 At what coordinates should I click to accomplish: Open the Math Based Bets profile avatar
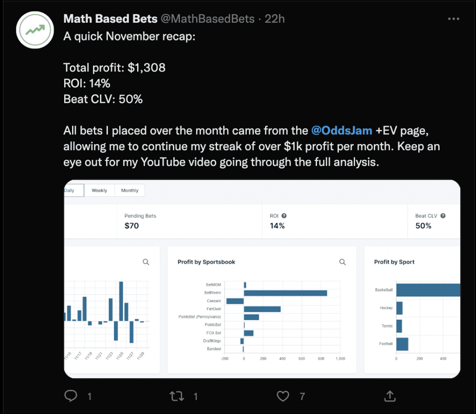click(35, 30)
